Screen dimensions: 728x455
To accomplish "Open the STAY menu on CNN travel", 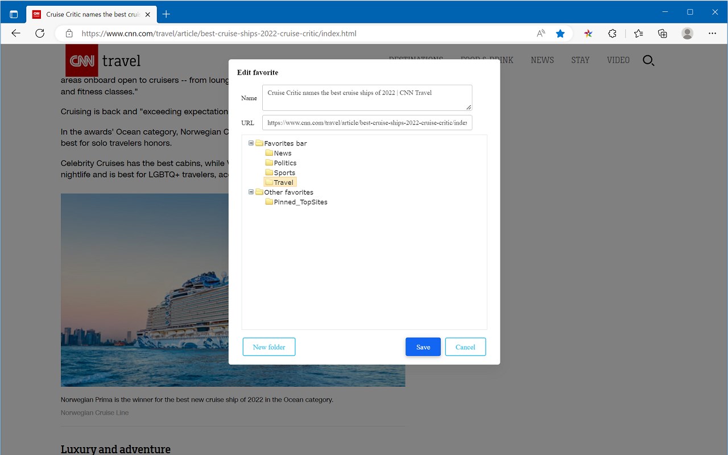I will (580, 60).
